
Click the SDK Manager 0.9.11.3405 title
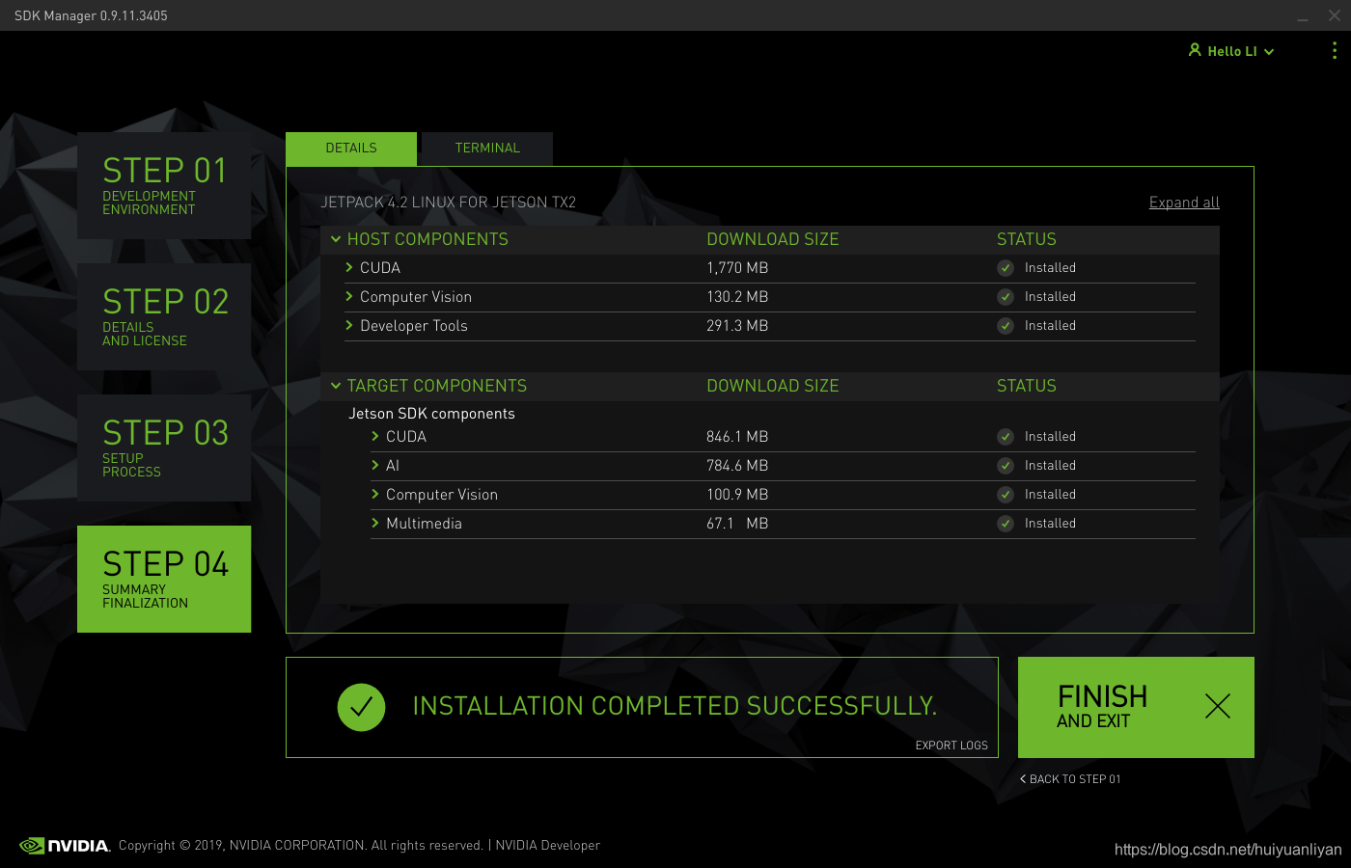tap(91, 16)
